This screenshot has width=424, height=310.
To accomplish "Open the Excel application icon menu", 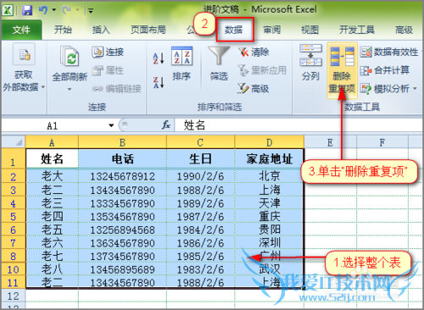I will (x=8, y=10).
